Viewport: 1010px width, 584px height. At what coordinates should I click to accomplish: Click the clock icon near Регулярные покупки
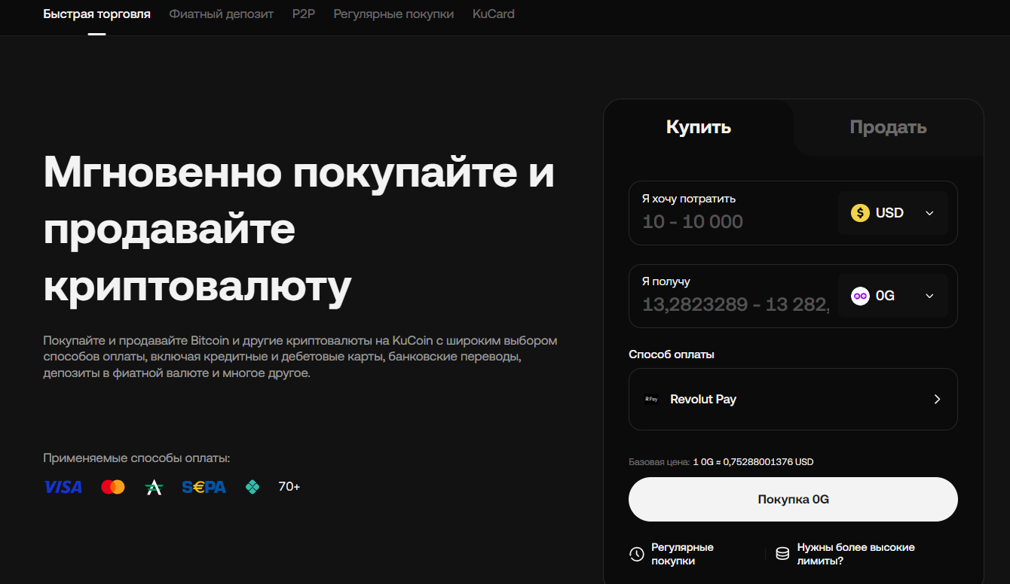pos(635,554)
